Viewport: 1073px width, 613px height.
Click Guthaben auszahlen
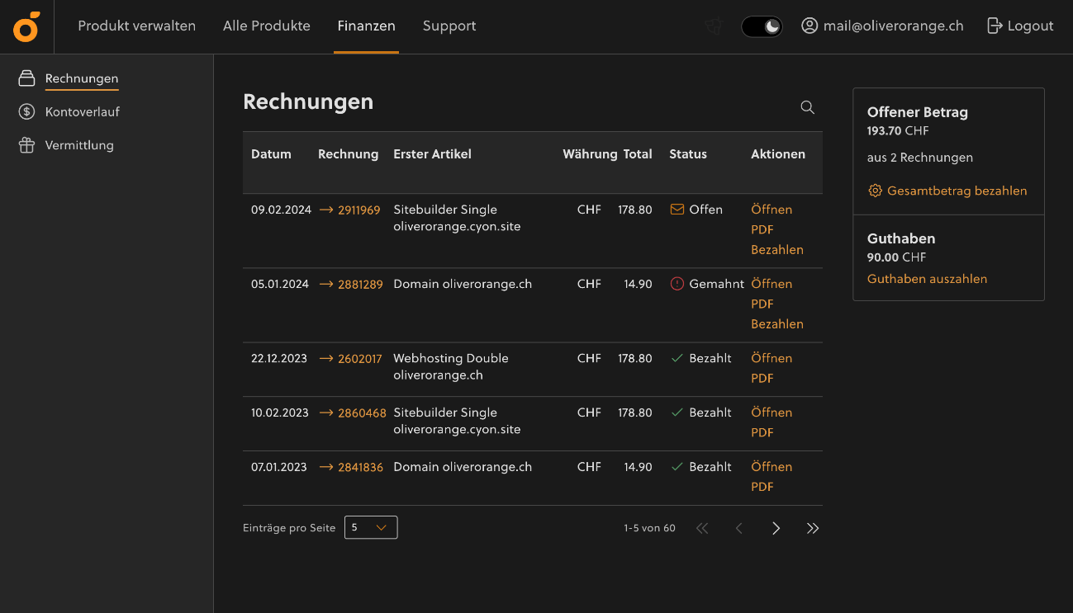pyautogui.click(x=927, y=279)
